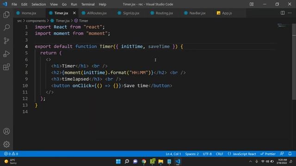This screenshot has width=296, height=166.
Task: Open the Edit menu
Action: 24,4
